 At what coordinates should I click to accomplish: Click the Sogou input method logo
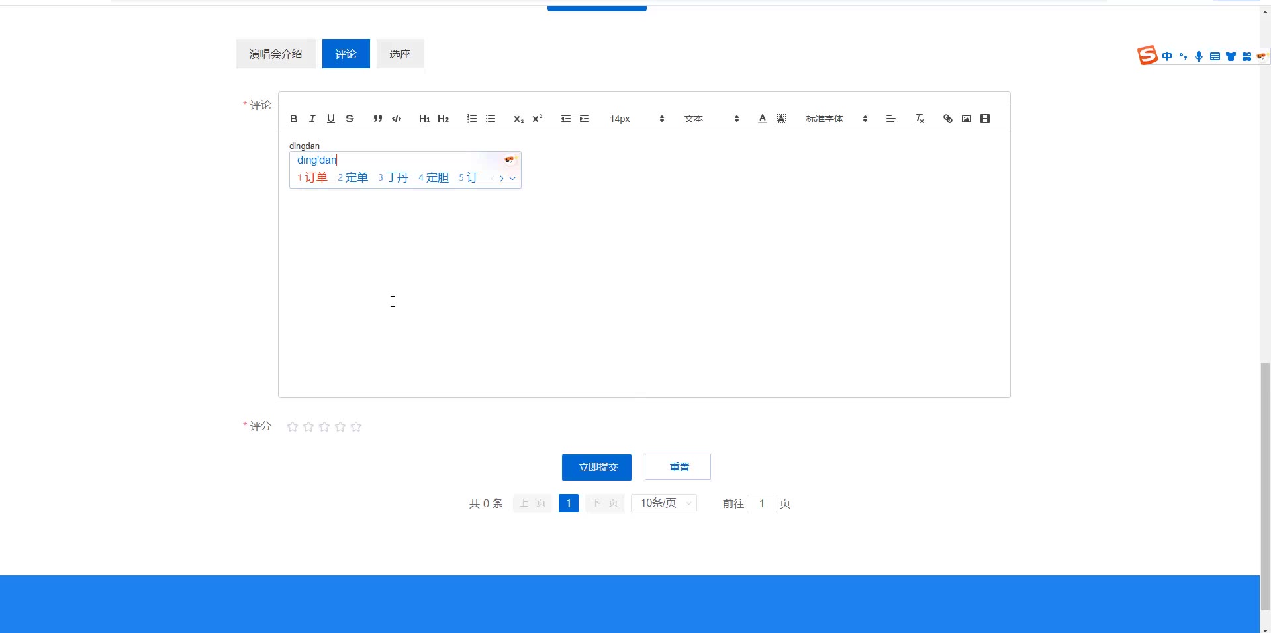click(1147, 56)
